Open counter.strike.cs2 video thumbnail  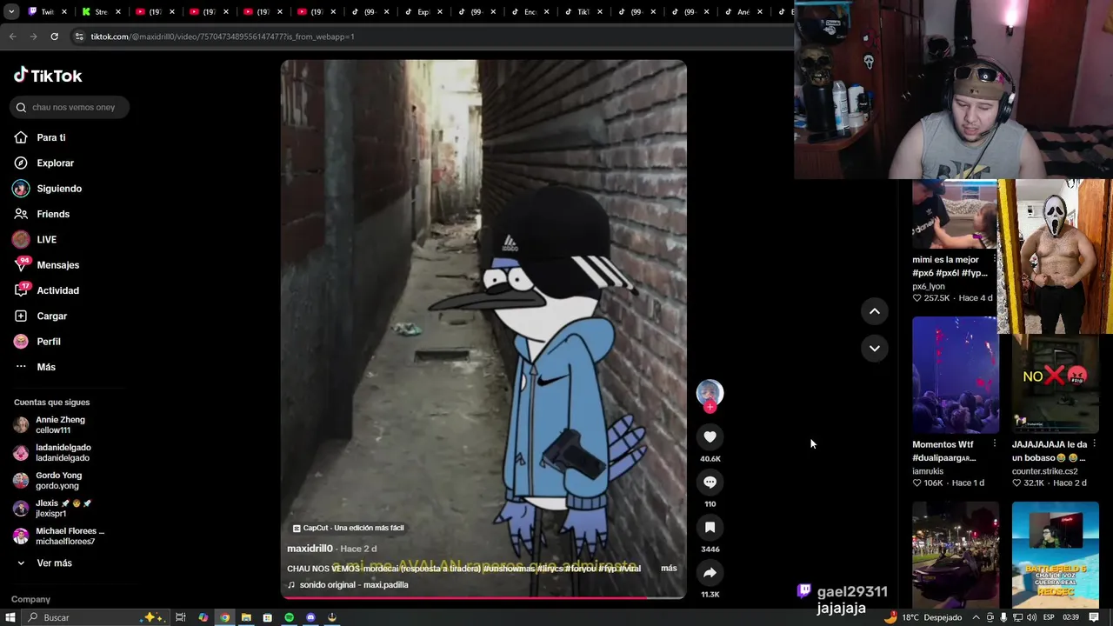1055,383
